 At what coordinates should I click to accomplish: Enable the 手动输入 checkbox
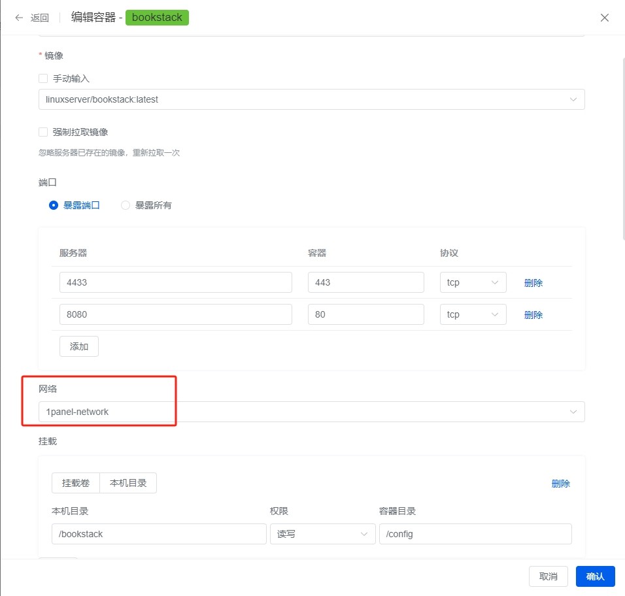click(x=43, y=78)
